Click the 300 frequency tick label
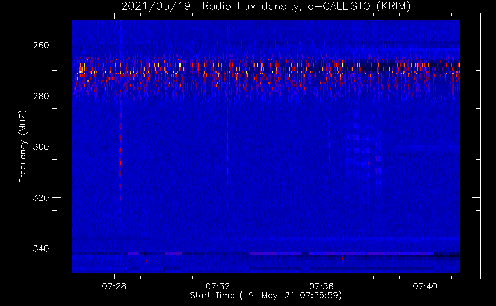The image size is (496, 306). tap(41, 147)
